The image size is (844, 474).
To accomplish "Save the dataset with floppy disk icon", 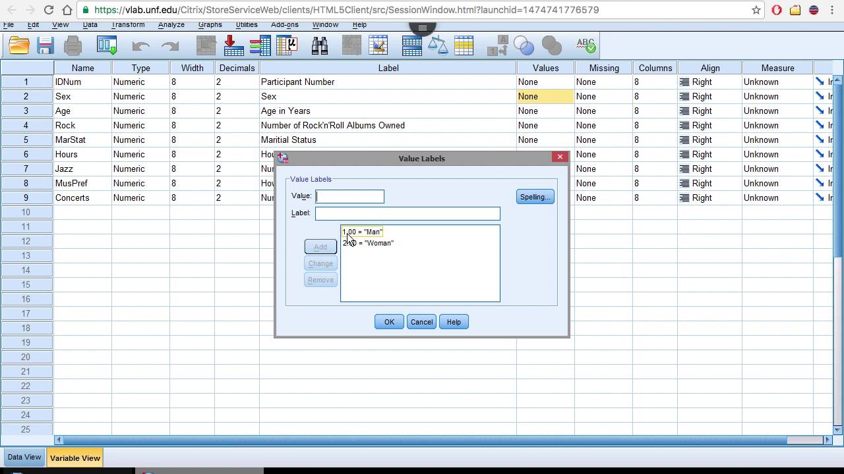I will click(45, 45).
